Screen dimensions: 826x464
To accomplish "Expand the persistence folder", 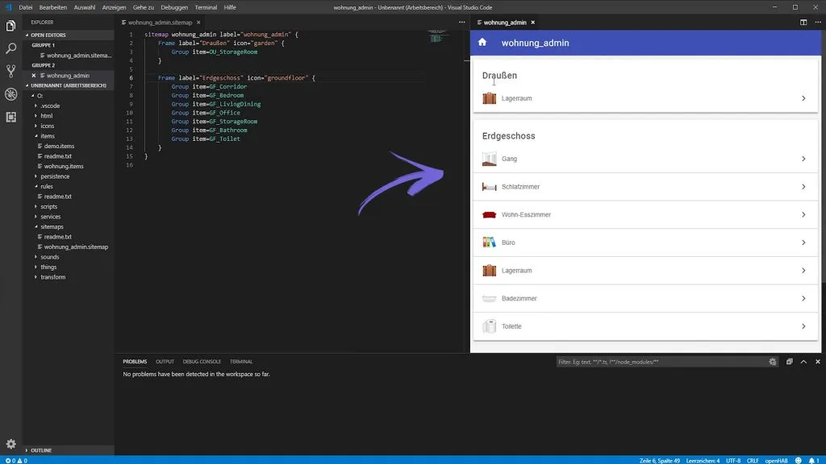I will point(55,176).
